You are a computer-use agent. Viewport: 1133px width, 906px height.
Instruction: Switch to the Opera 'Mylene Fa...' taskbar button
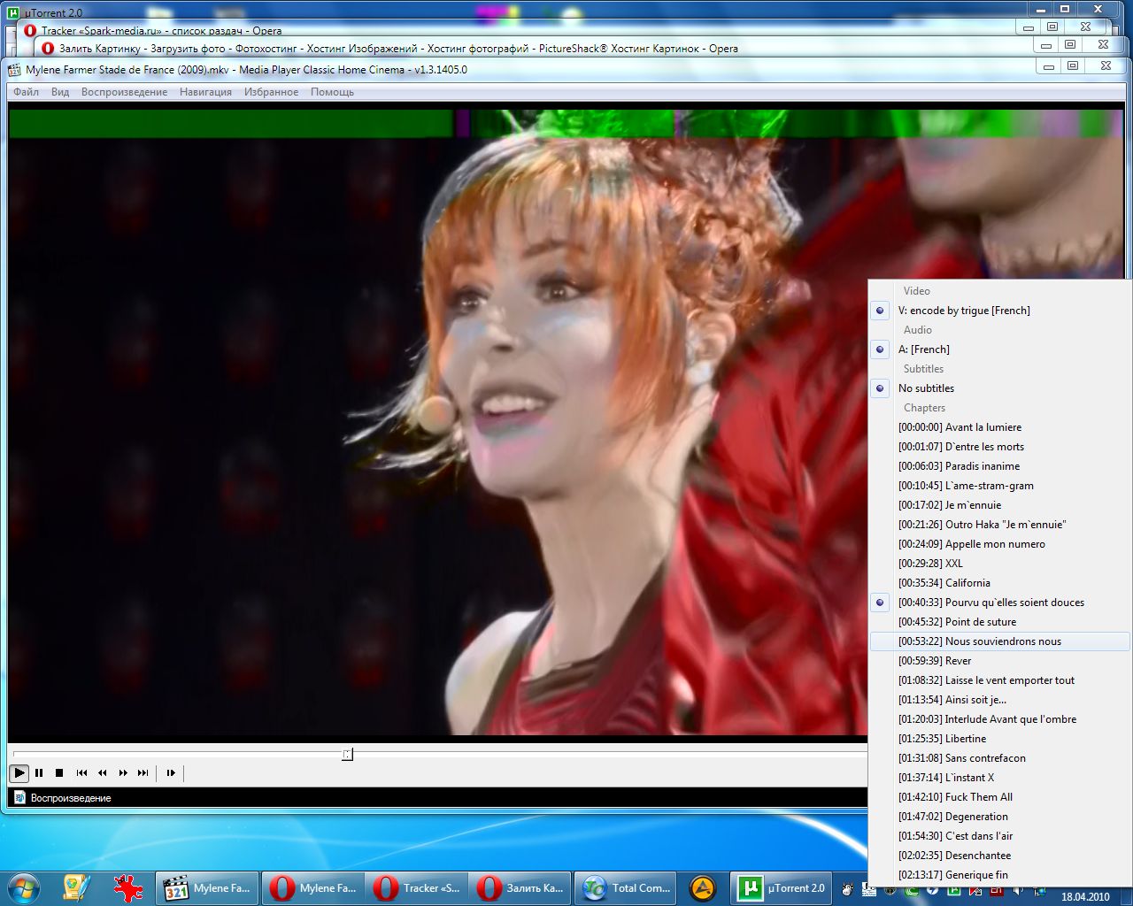coord(312,887)
